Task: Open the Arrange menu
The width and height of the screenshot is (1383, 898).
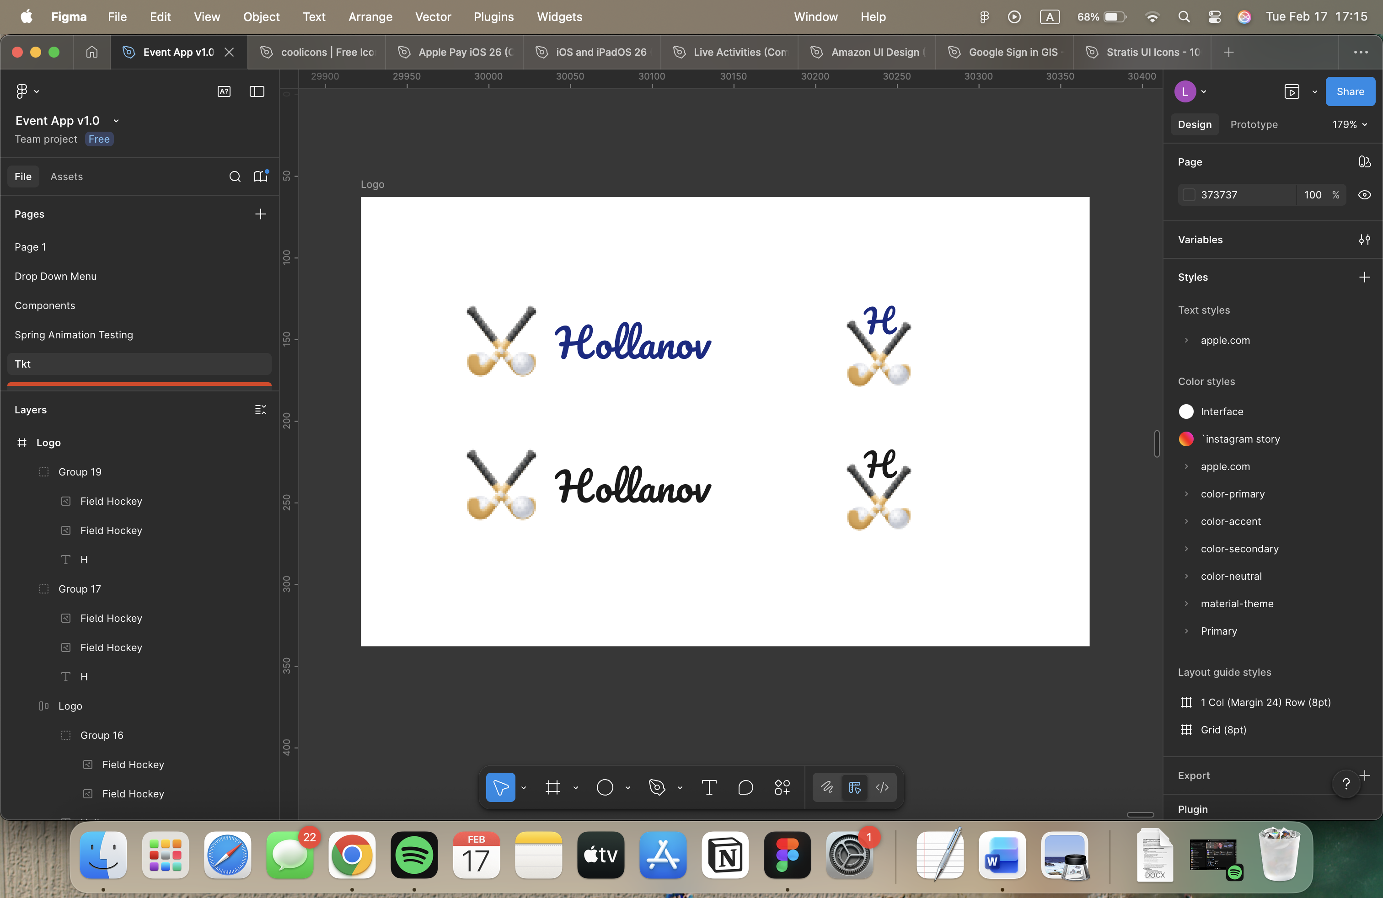Action: [x=370, y=17]
